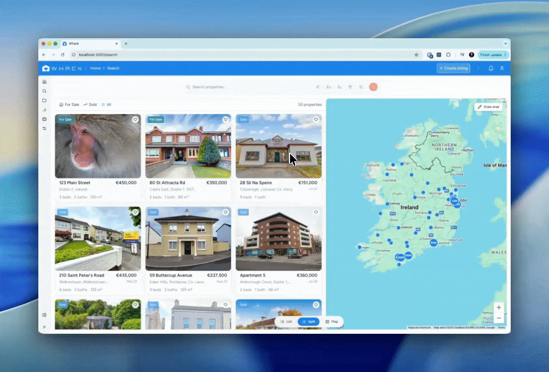Screen dimensions: 549x372
Task: Click the Search properties input field
Action: [x=249, y=87]
